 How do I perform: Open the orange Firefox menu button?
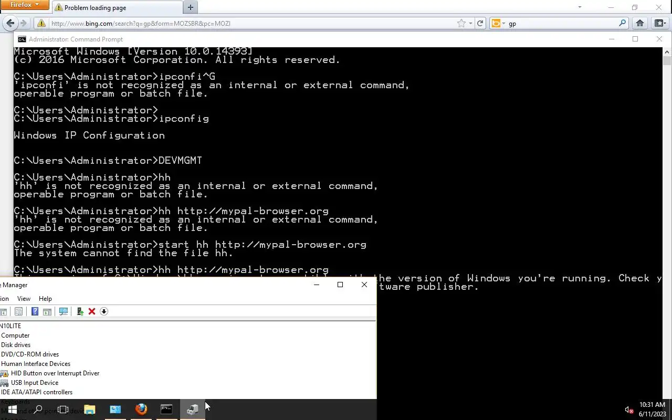[24, 5]
